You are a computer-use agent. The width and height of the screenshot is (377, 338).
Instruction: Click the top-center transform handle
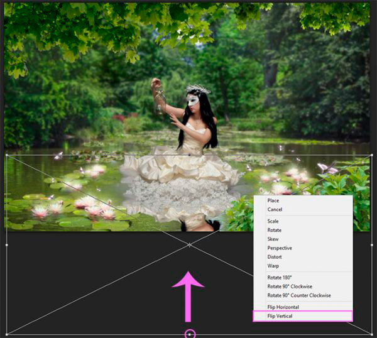pos(190,155)
